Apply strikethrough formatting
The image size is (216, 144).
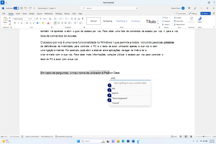(x=27, y=23)
